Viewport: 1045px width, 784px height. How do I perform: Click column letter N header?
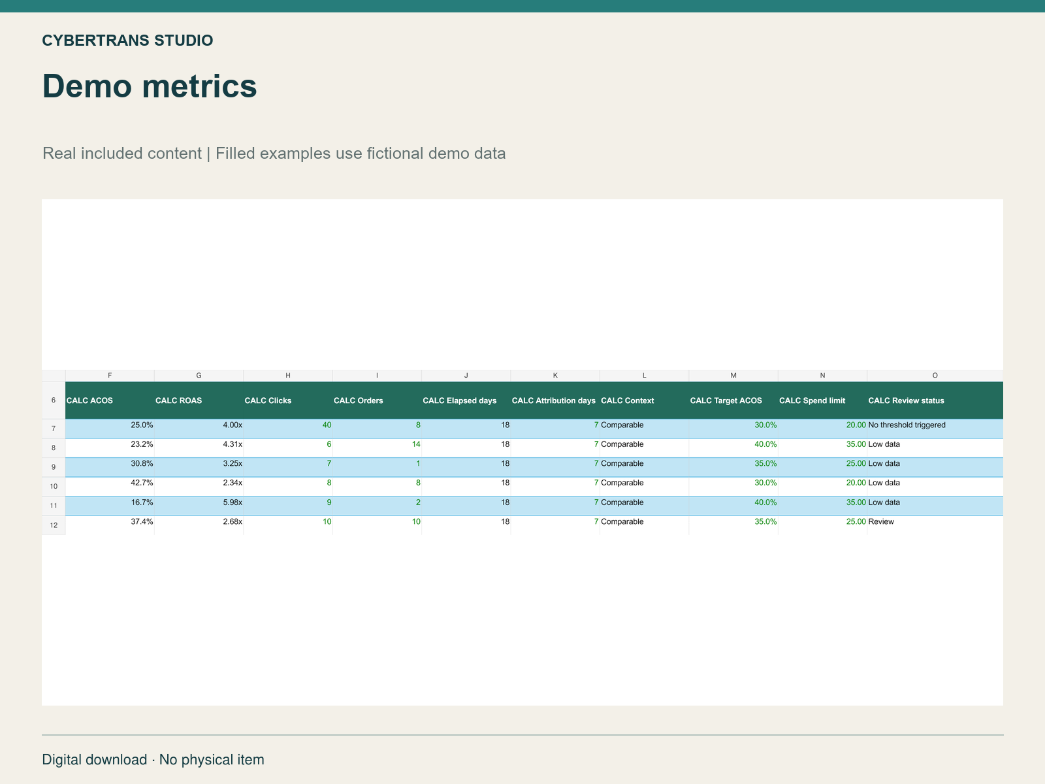[x=822, y=376]
